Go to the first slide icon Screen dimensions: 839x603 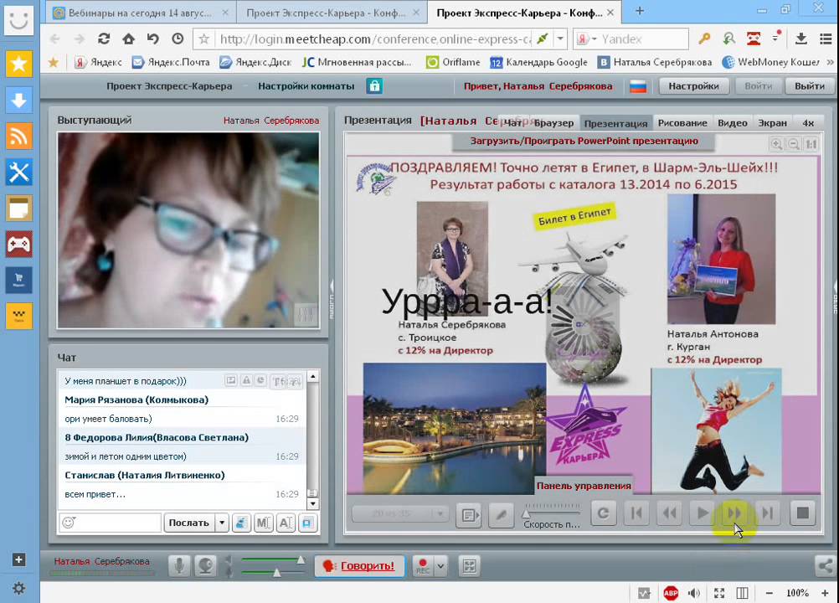(636, 513)
